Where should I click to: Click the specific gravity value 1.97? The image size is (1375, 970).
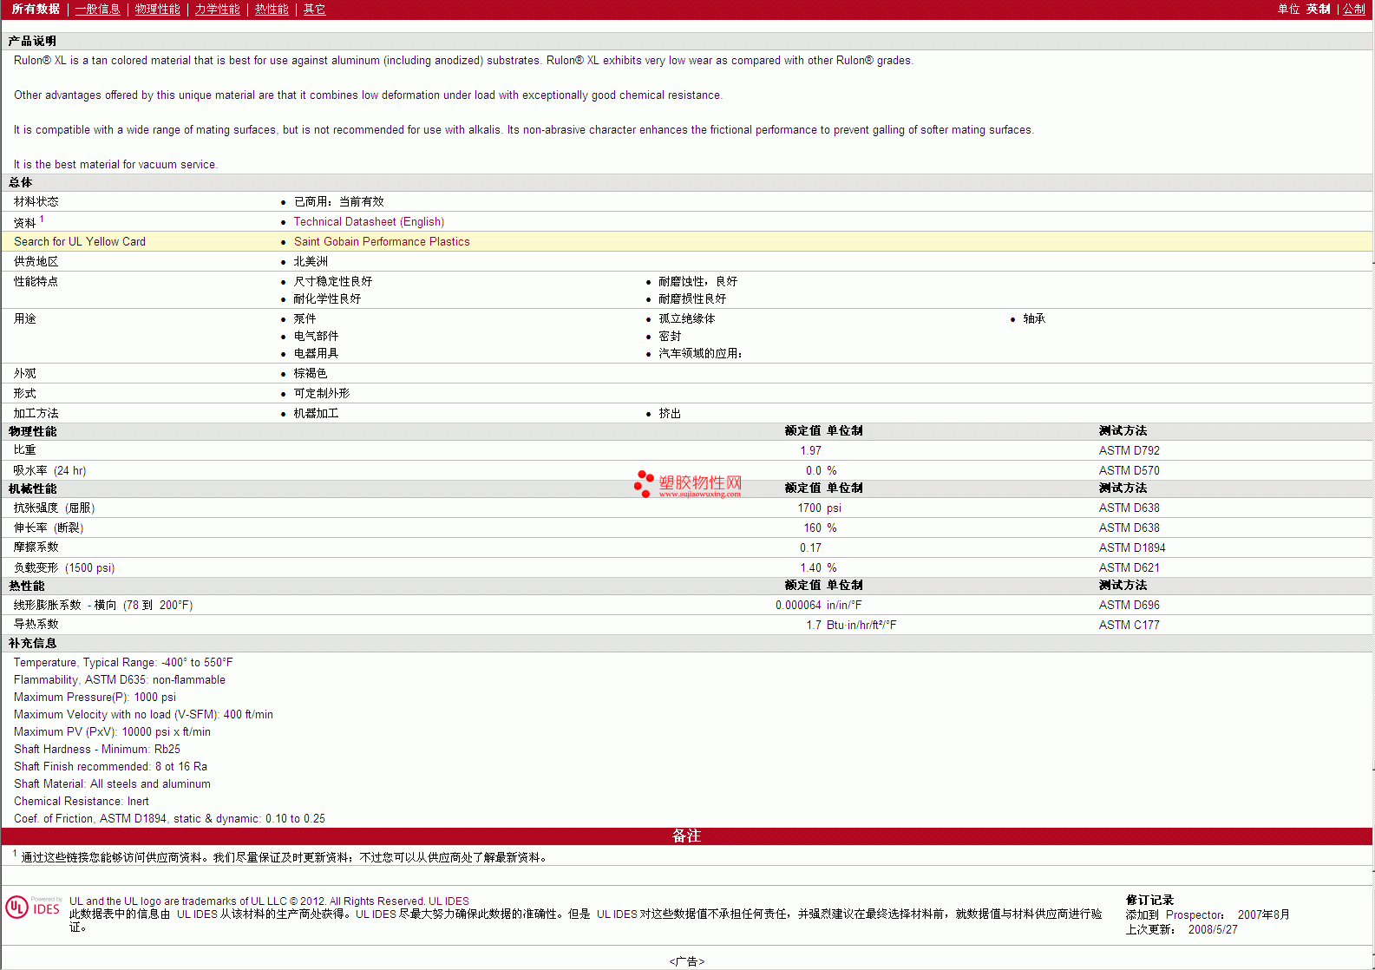tap(810, 450)
